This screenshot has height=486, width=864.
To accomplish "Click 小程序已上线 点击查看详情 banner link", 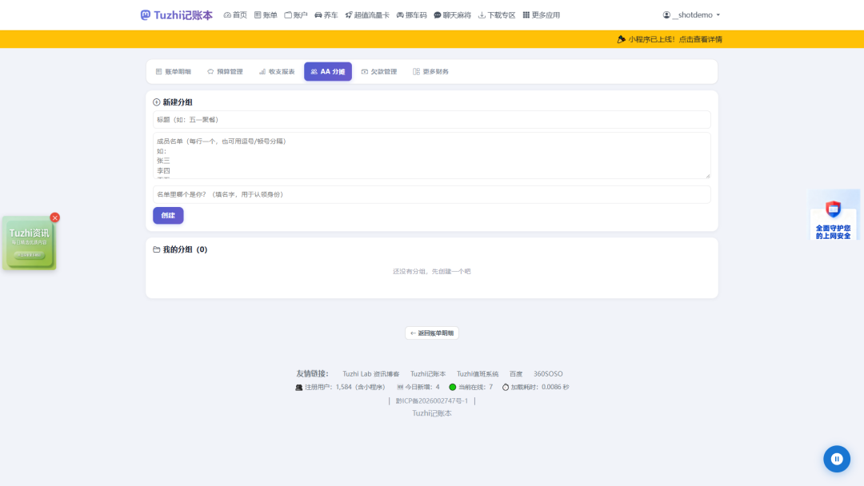I will 675,39.
